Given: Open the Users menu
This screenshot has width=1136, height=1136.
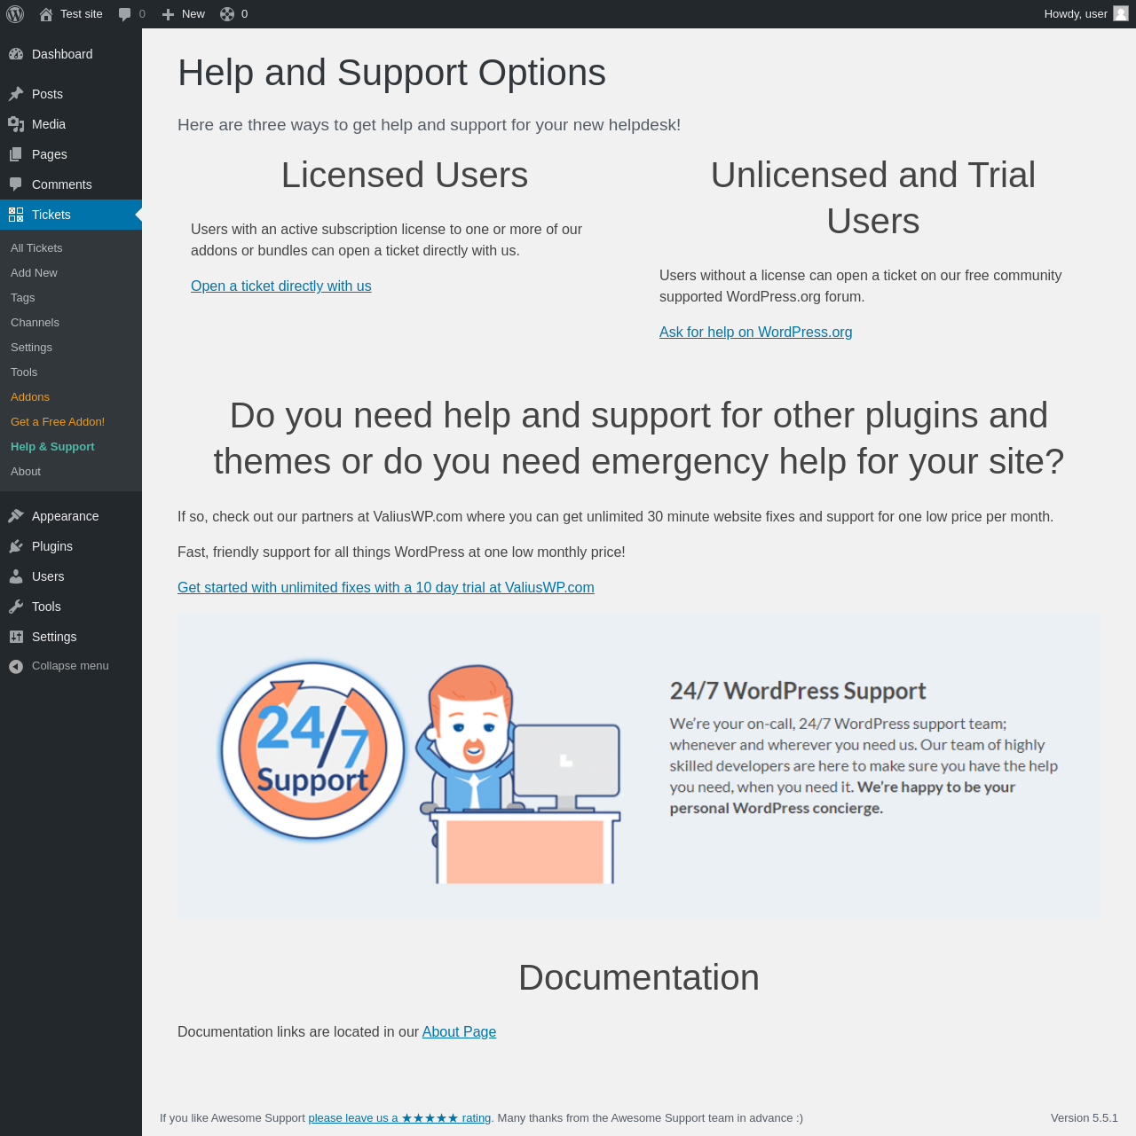Looking at the screenshot, I should coord(71,576).
